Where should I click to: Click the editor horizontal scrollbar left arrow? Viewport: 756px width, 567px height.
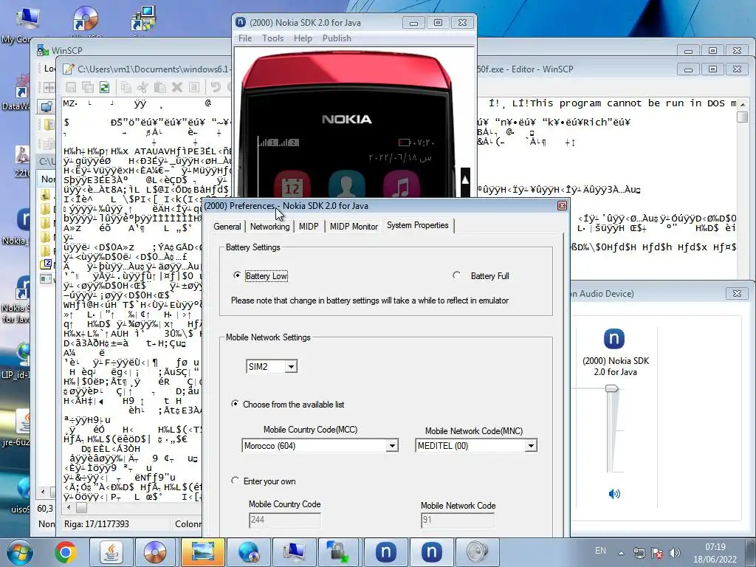click(69, 508)
